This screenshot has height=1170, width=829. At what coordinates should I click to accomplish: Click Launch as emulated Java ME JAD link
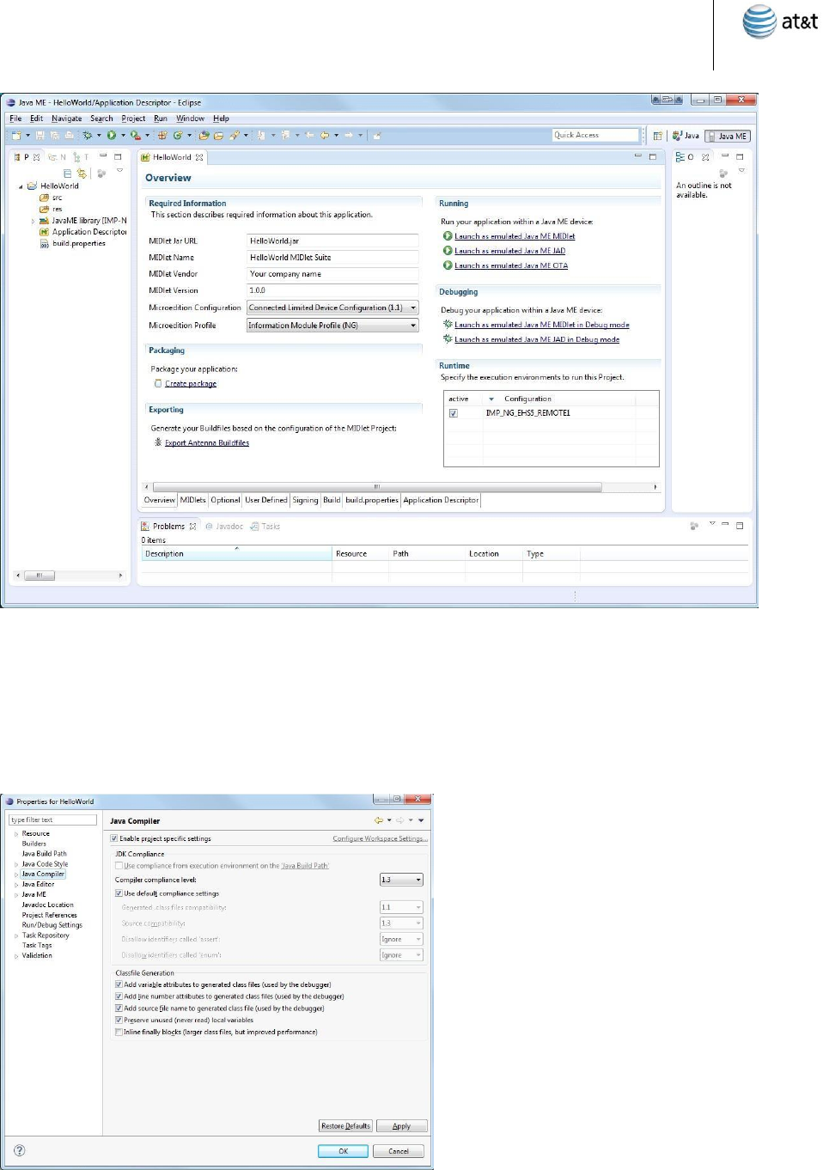tap(509, 251)
